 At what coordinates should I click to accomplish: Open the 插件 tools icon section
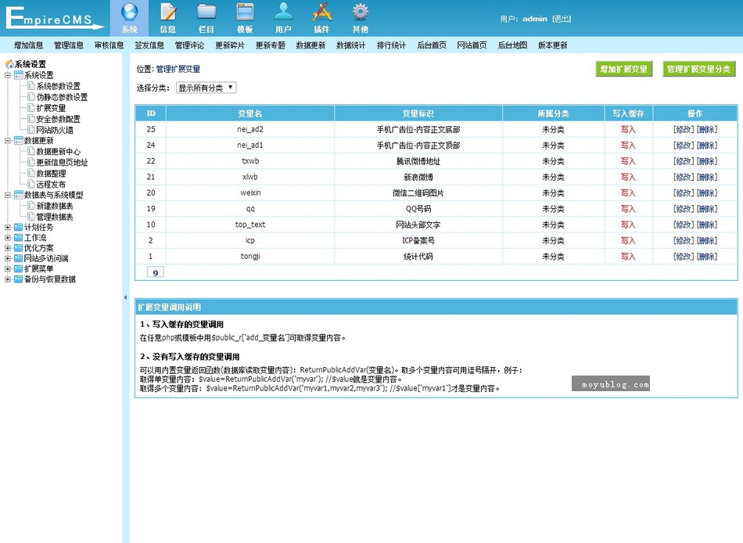pos(321,18)
